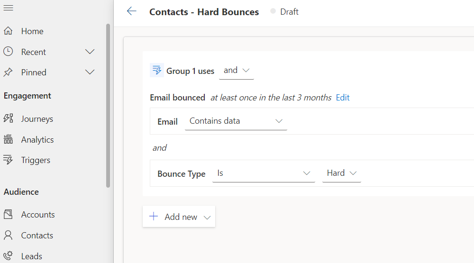474x263 pixels.
Task: Click the sidebar vertical scrollbar
Action: (108, 106)
